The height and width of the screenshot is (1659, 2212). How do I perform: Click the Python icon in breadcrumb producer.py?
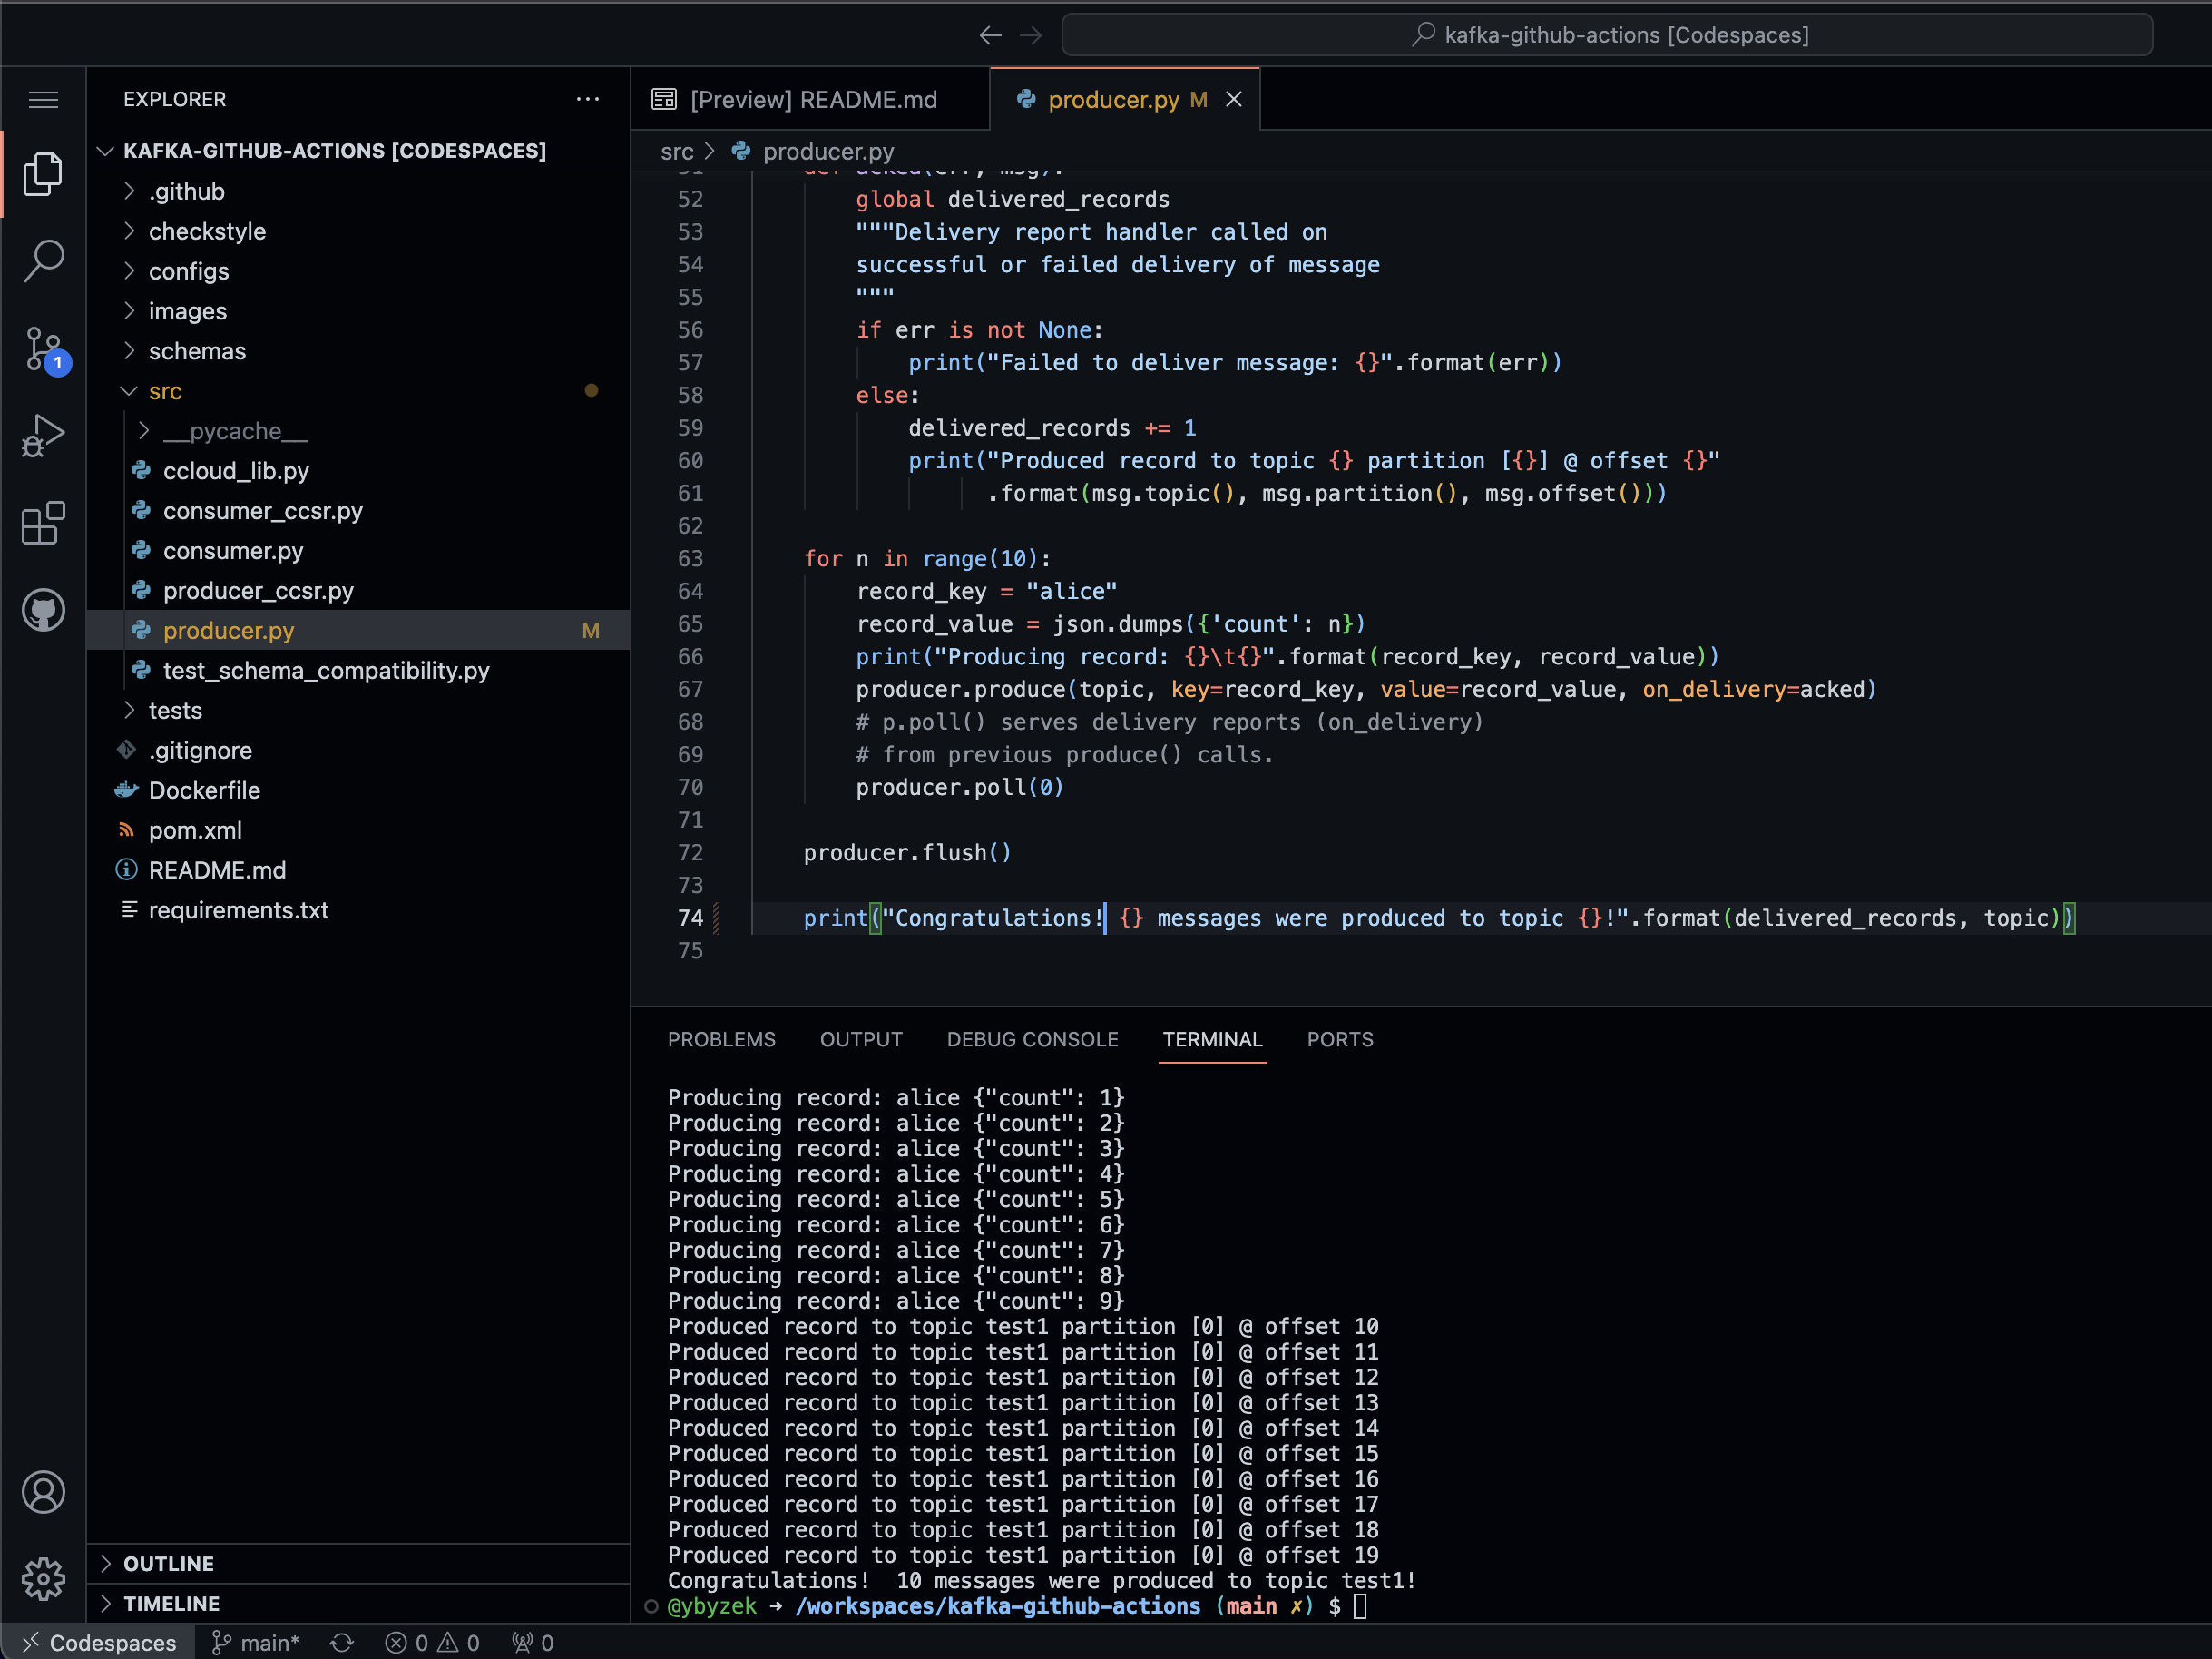pyautogui.click(x=741, y=151)
